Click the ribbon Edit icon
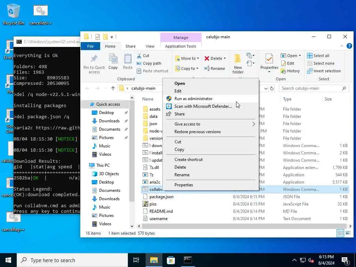The image size is (356, 267). tap(283, 63)
